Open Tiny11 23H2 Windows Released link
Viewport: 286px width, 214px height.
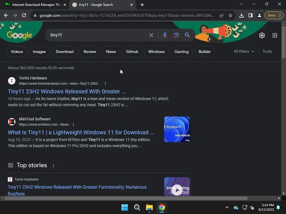[x=66, y=91]
